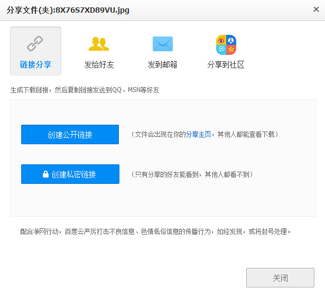Switch to the 分享到社区 tab label

pyautogui.click(x=226, y=64)
